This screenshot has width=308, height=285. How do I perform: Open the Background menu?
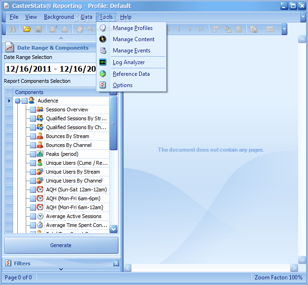tap(59, 17)
